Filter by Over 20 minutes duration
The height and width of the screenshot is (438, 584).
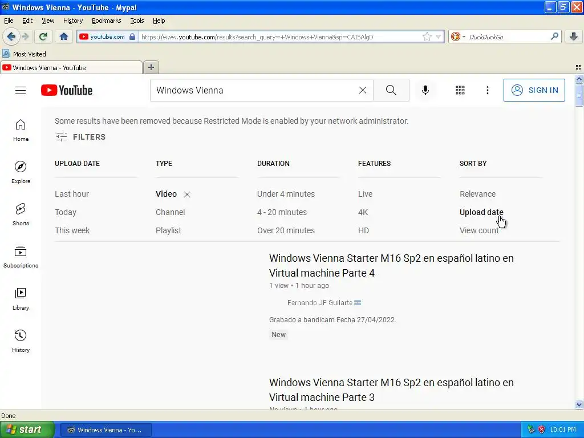pyautogui.click(x=286, y=230)
